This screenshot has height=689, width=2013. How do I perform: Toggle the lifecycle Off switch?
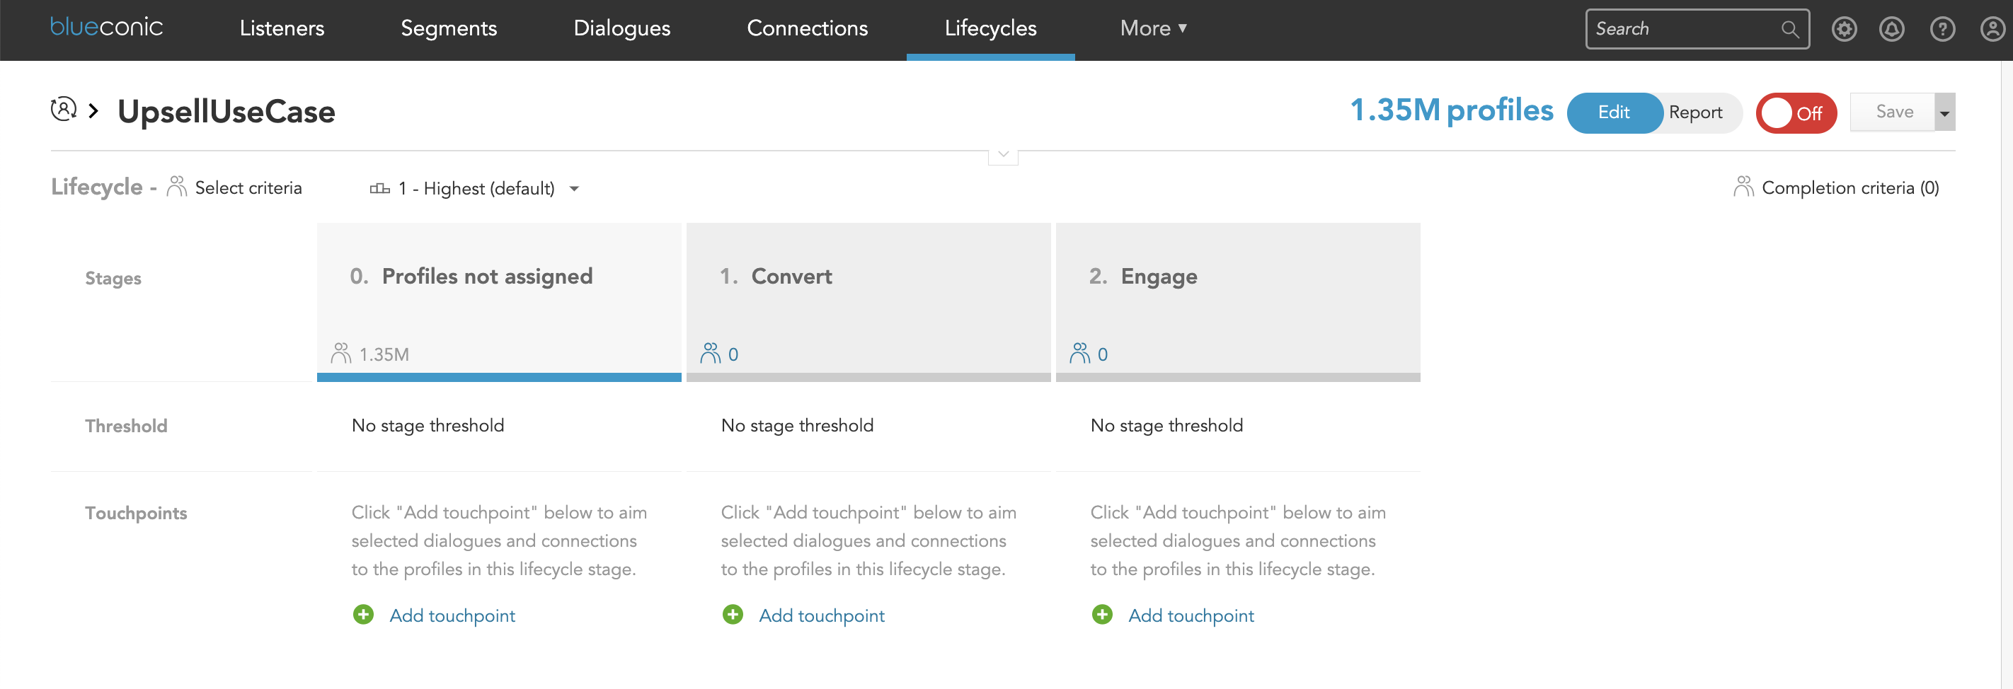click(1796, 113)
